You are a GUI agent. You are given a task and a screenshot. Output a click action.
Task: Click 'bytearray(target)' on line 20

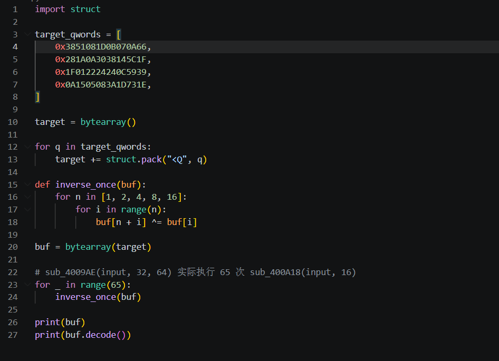pyautogui.click(x=108, y=247)
